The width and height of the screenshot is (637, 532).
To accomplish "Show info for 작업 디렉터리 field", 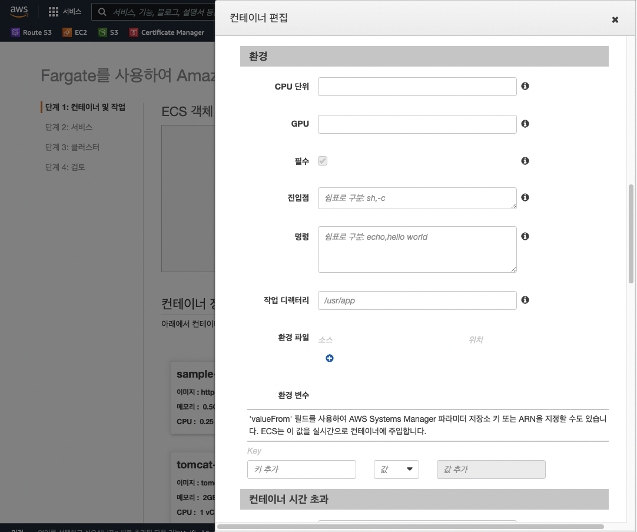I will pos(525,300).
